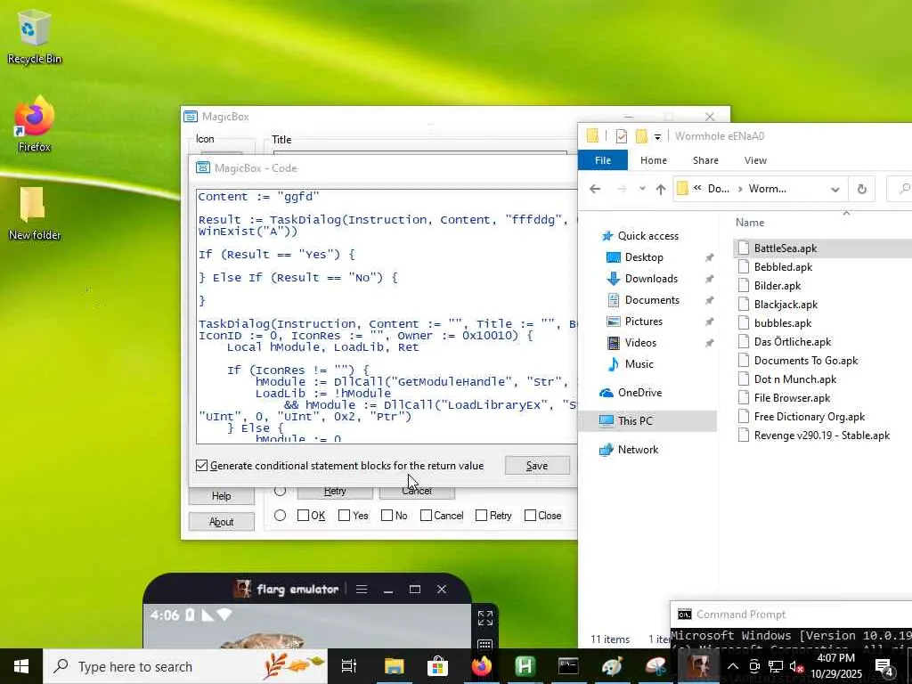Click the New folder icon in Explorer title bar
Viewport: 912px width, 684px height.
[x=641, y=136]
